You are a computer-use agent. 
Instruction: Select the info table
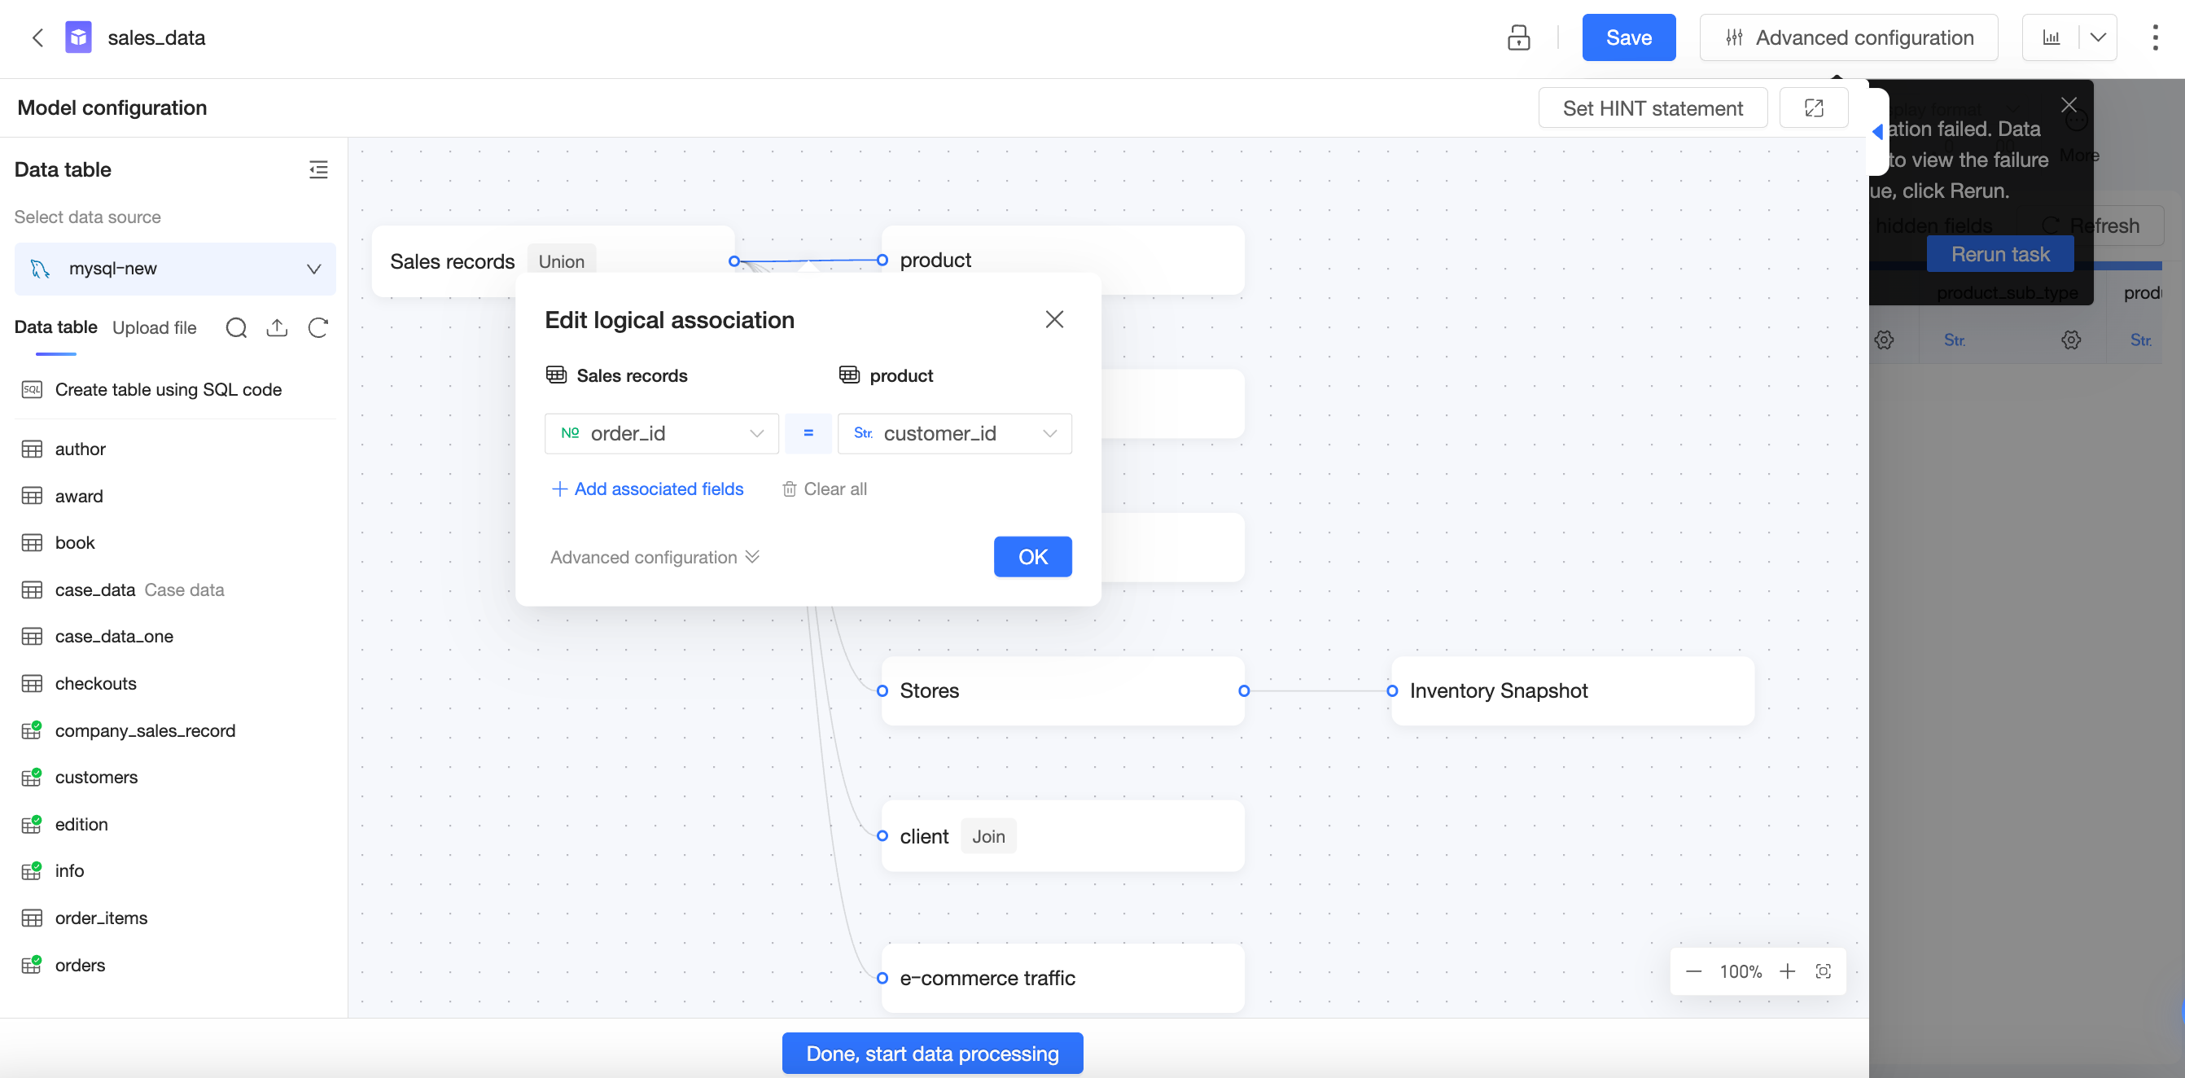[x=175, y=871]
